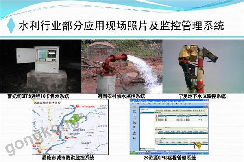Screen dimensions: 244x162
Task: Open the Ningxia groundwater monitoring pole photo
Action: (x=203, y=66)
